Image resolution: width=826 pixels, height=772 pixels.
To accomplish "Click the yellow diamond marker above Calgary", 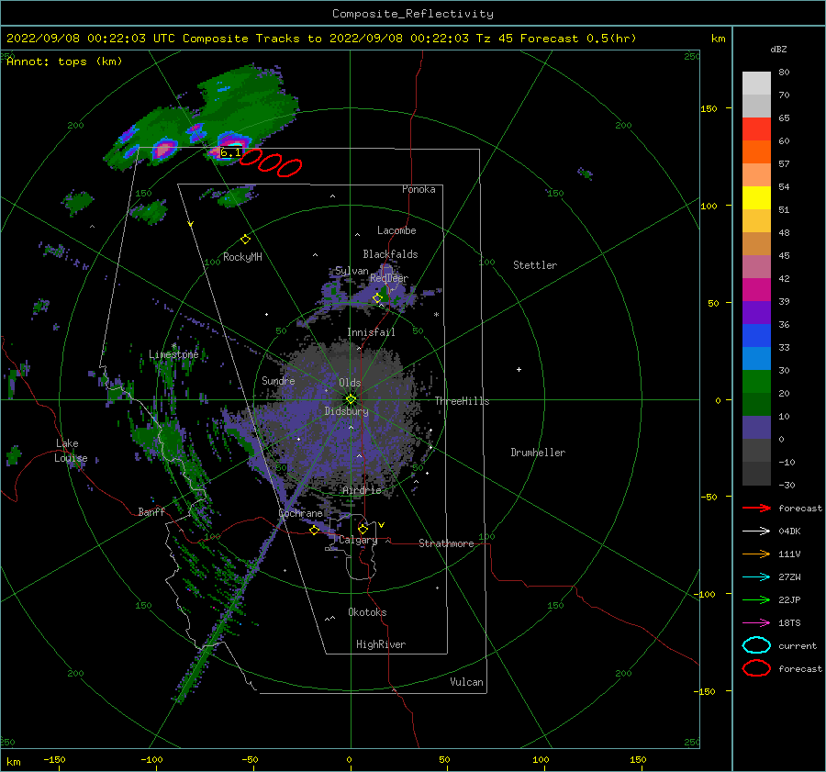I will (363, 529).
